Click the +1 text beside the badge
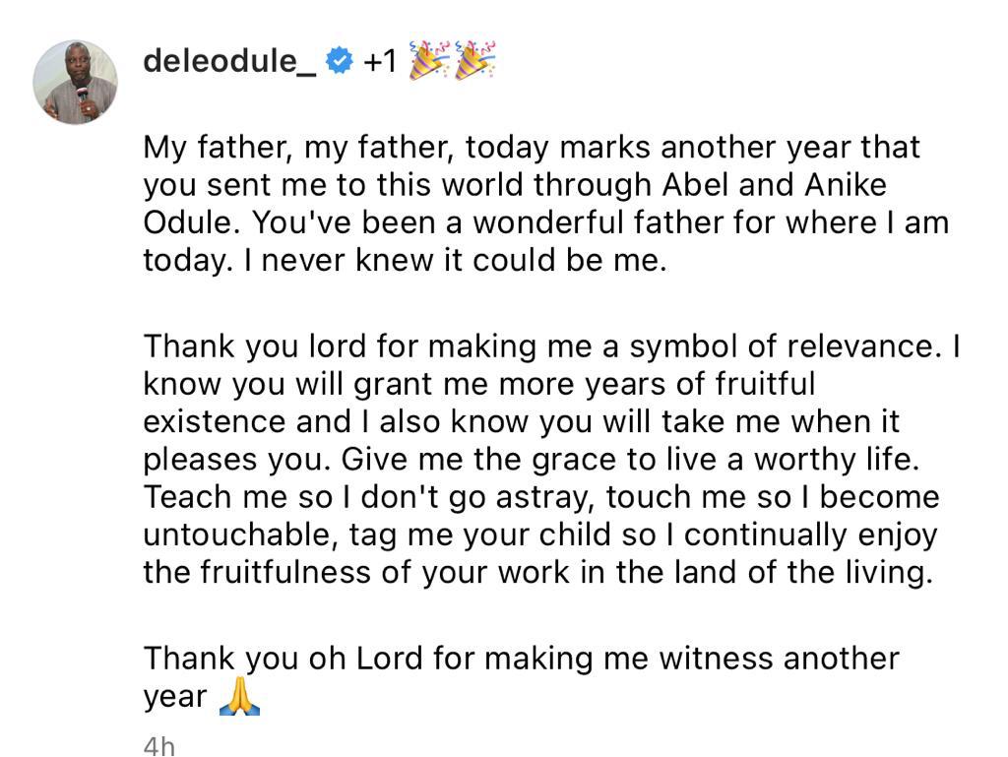 click(380, 62)
